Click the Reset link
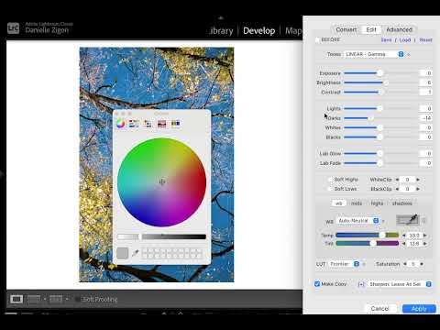440x330 pixels. pyautogui.click(x=425, y=40)
